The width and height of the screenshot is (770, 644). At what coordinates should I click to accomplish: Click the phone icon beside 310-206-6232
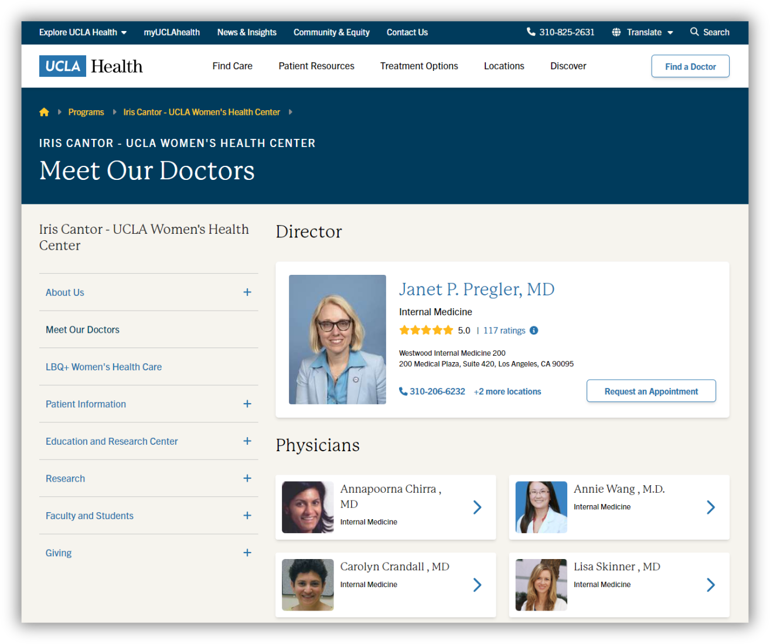(403, 391)
